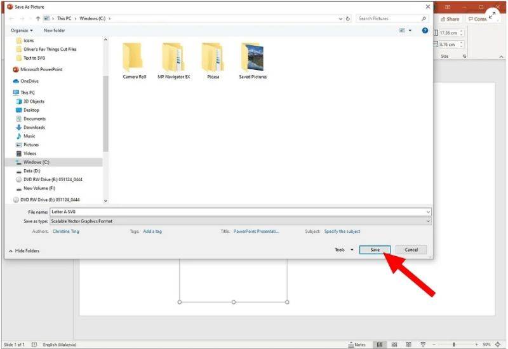
Task: Click the Up one level arrow
Action: [x=38, y=18]
